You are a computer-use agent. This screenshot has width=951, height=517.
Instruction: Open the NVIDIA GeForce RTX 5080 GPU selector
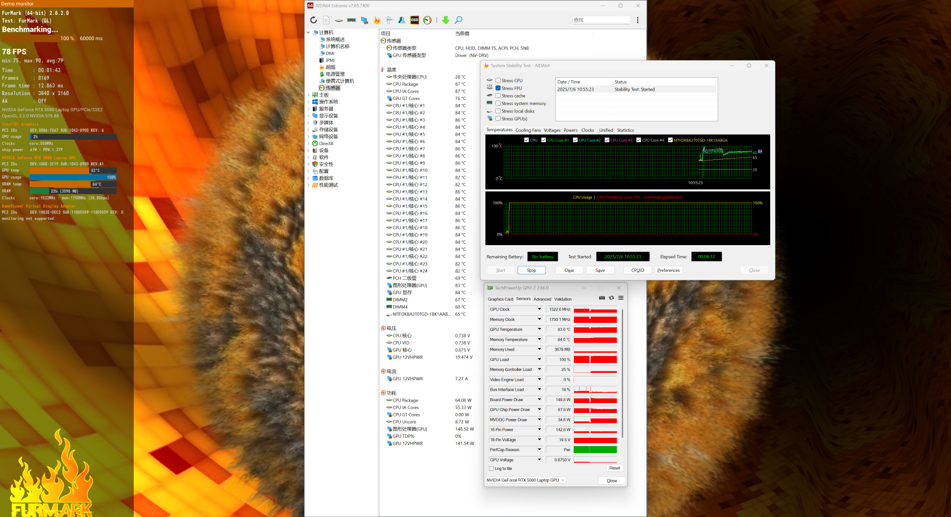coord(525,480)
